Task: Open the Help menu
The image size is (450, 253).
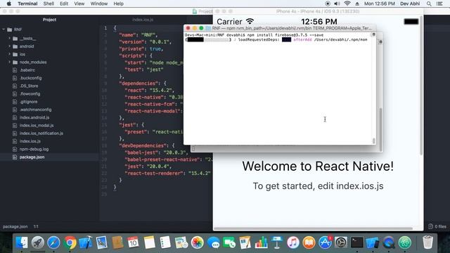Action: pyautogui.click(x=118, y=4)
